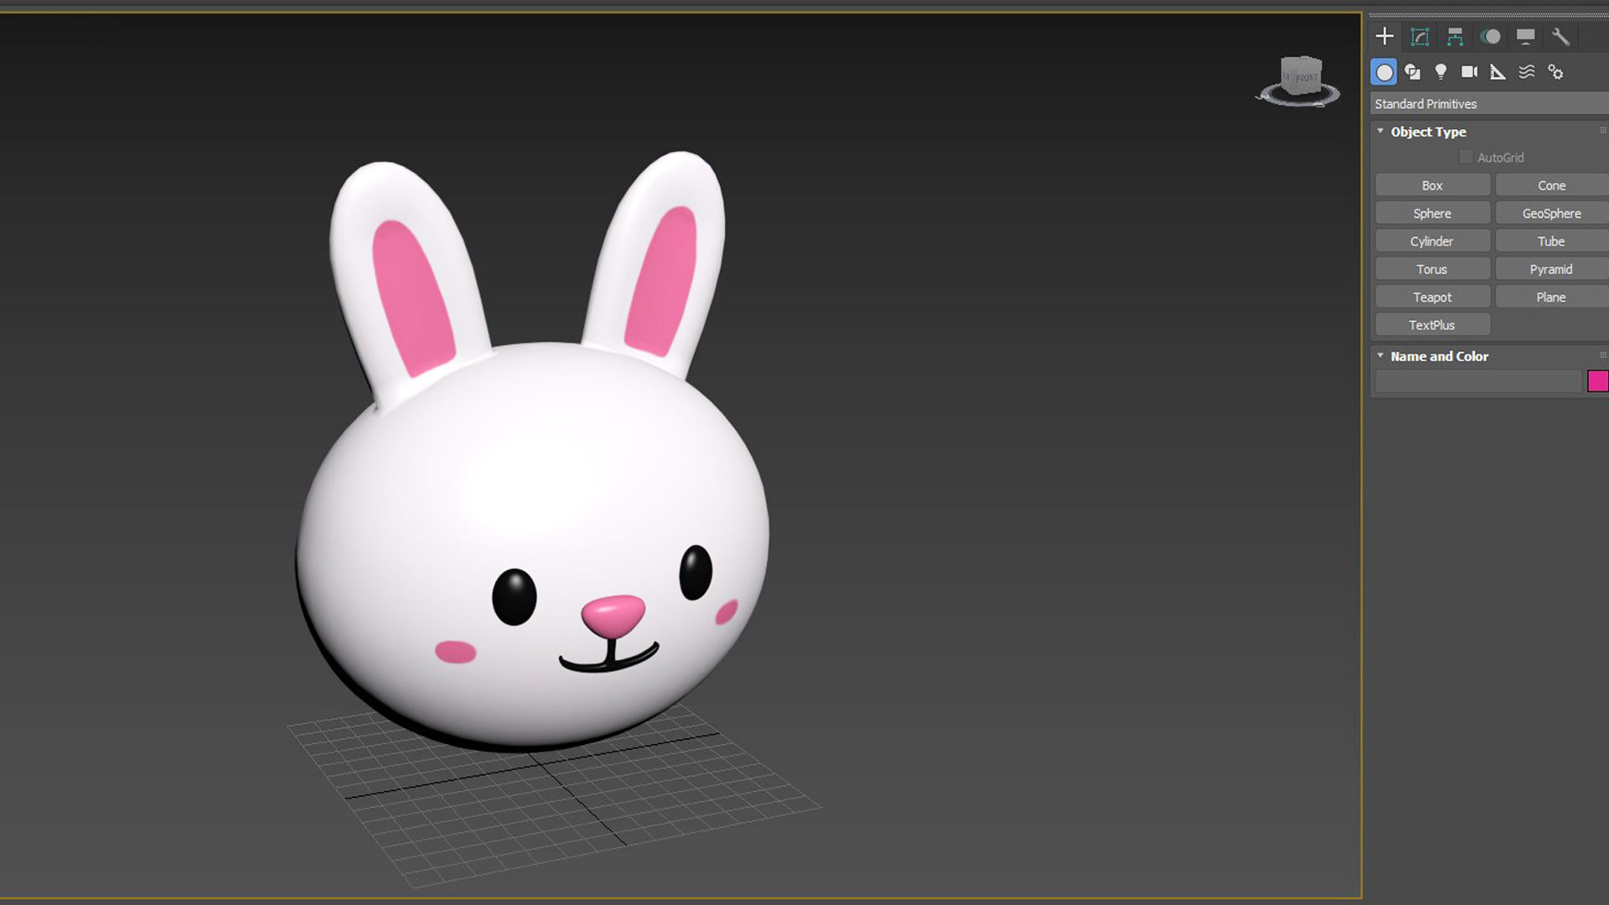Click the Pyramid primitive button
The width and height of the screenshot is (1609, 905).
coord(1551,269)
